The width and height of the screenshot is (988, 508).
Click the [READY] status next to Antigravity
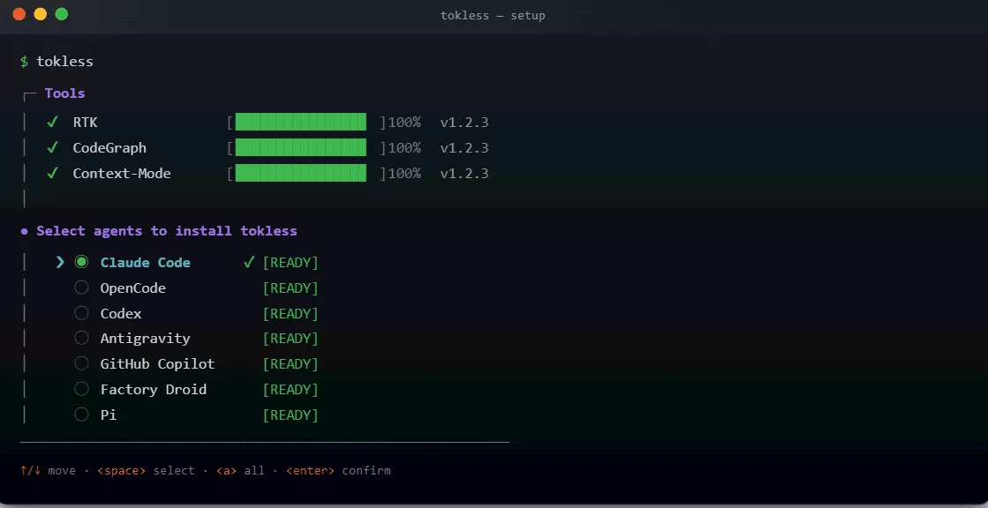290,339
